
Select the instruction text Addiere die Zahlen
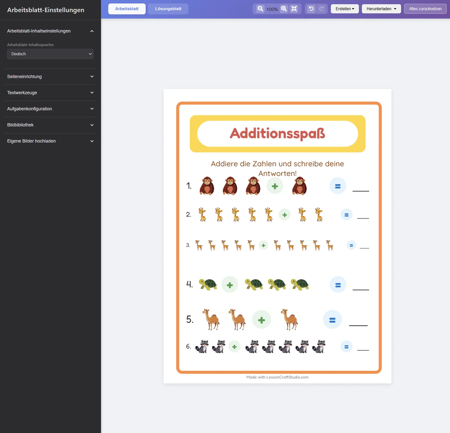coord(277,169)
